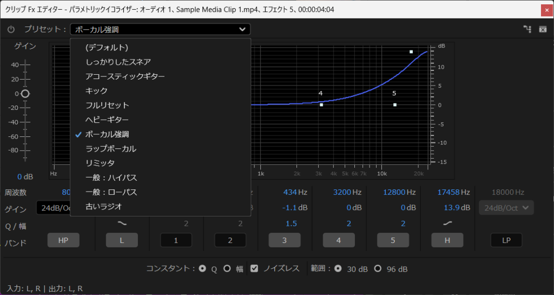Toggle band 5 button
Viewport: 554px width, 295px height.
tap(393, 240)
